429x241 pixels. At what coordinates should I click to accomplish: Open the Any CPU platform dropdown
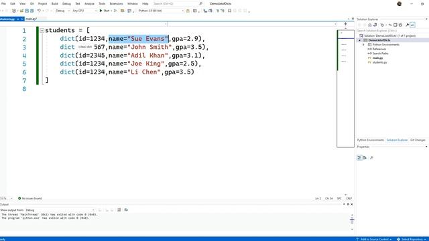(84, 11)
